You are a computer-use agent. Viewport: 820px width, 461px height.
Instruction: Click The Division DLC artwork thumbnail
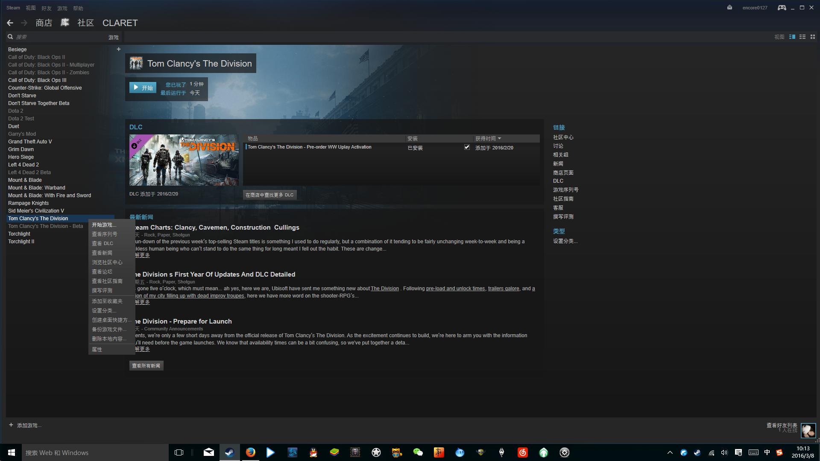click(x=184, y=160)
